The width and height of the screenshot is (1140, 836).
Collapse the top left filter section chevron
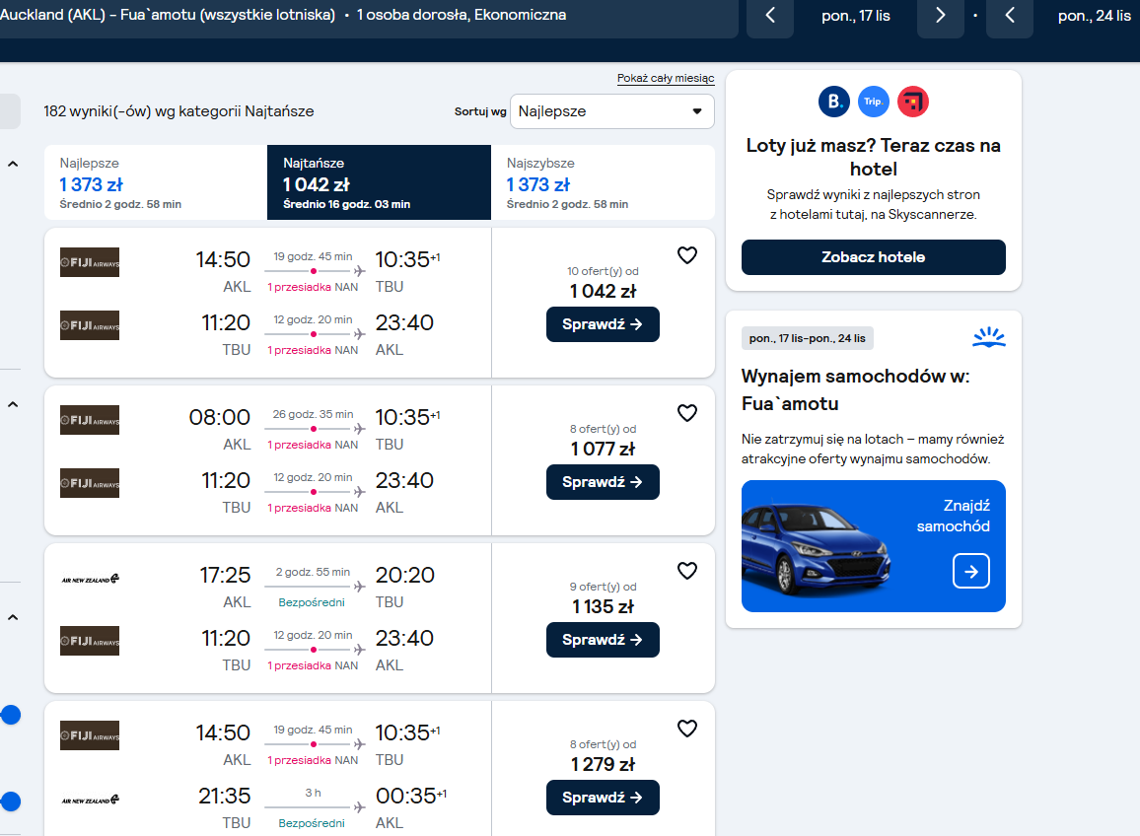click(13, 165)
